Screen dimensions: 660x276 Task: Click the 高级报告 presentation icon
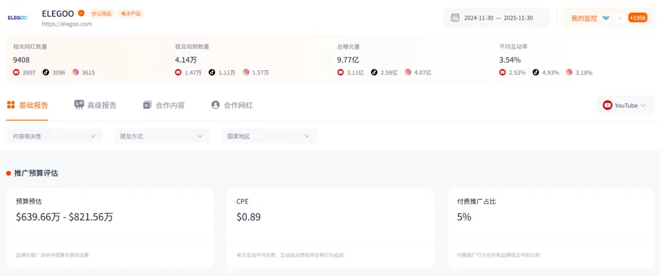[79, 105]
